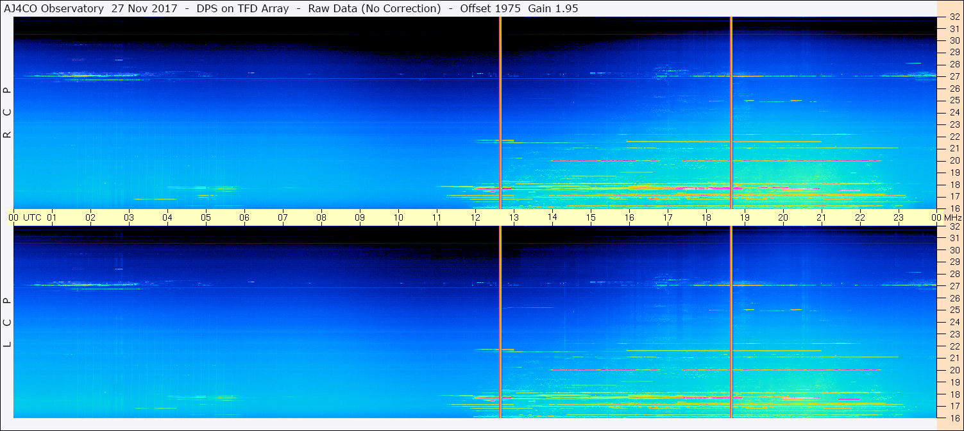
Task: Click the 30 MHz label on the LCP scale
Action: click(x=954, y=250)
